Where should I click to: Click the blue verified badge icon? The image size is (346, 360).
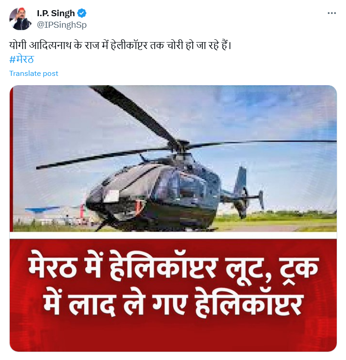click(82, 13)
